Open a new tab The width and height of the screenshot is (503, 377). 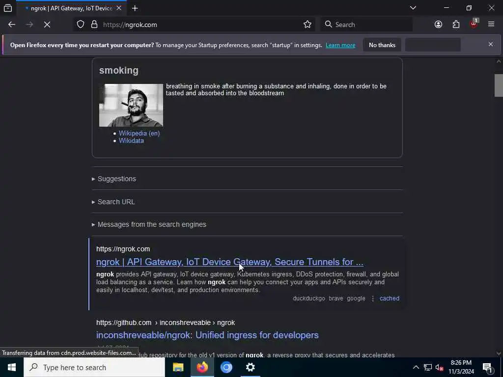pos(135,8)
